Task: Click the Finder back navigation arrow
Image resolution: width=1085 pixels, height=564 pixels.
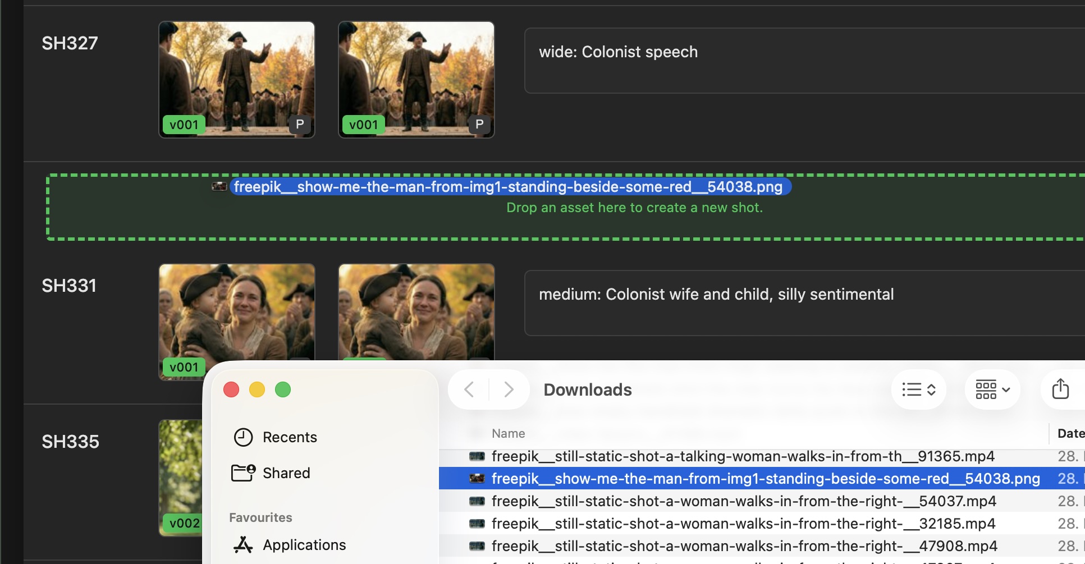Action: pyautogui.click(x=469, y=389)
